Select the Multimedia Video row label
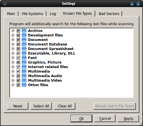 45,80
